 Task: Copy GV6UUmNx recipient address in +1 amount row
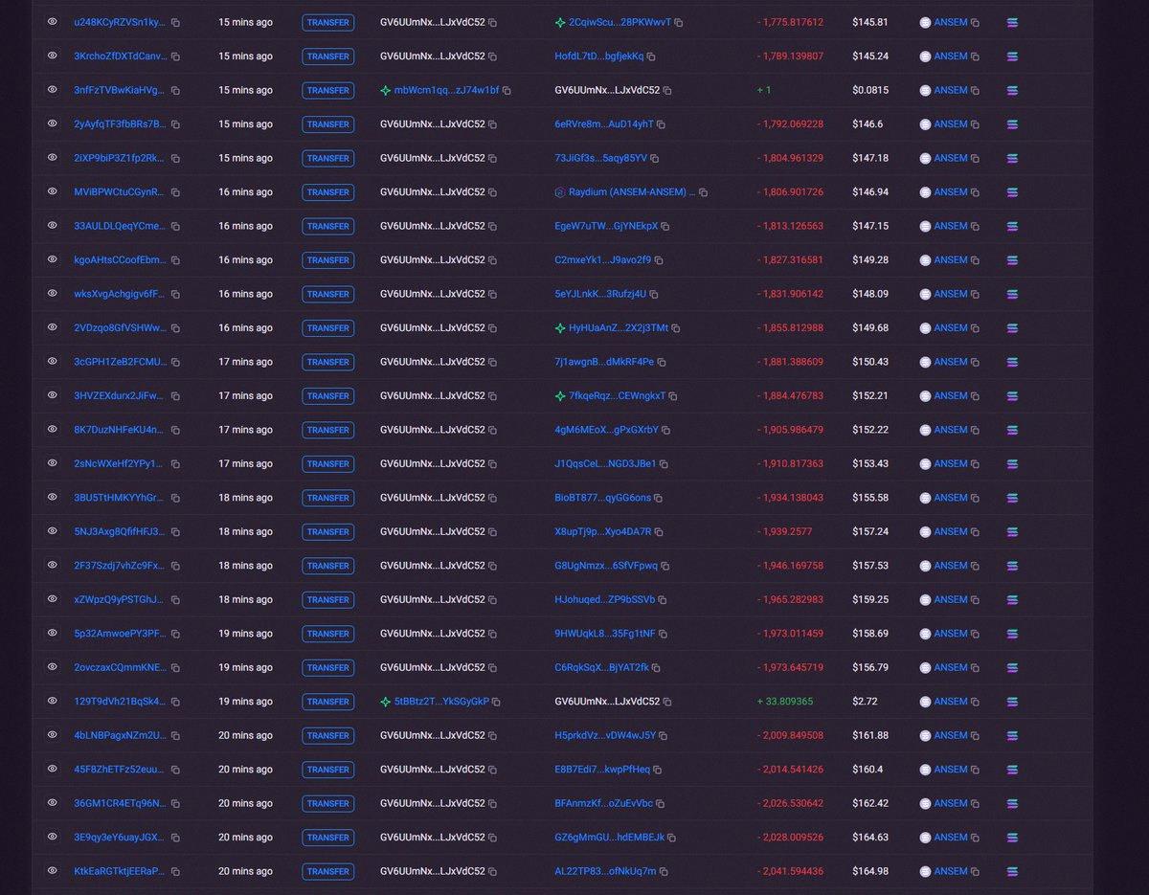coord(667,91)
